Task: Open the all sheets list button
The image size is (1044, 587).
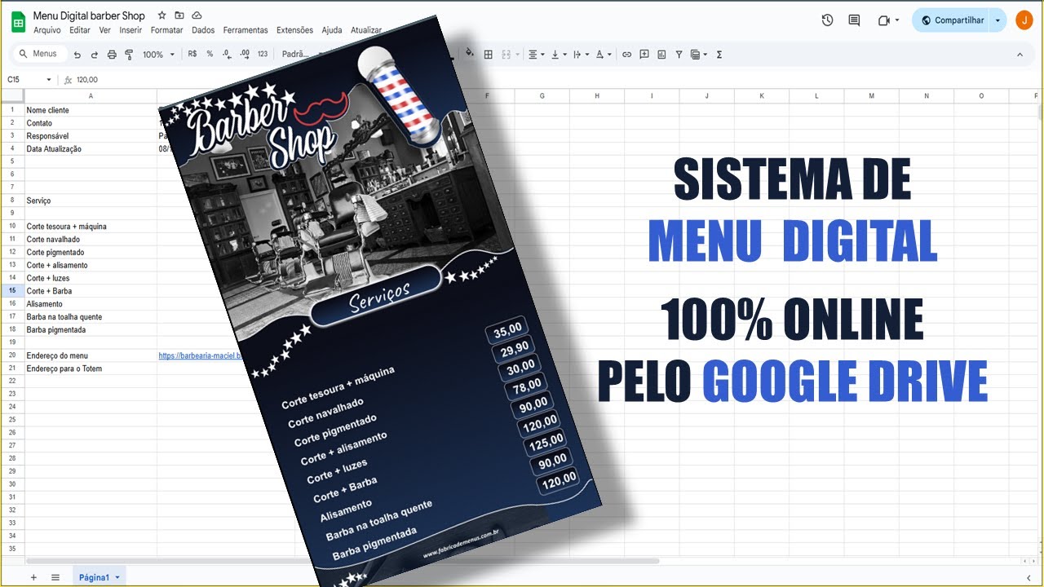Action: tap(55, 577)
